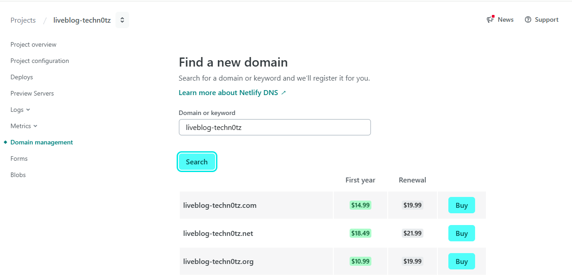Select Preview Servers in sidebar
Viewport: 572px width, 278px height.
pyautogui.click(x=32, y=93)
